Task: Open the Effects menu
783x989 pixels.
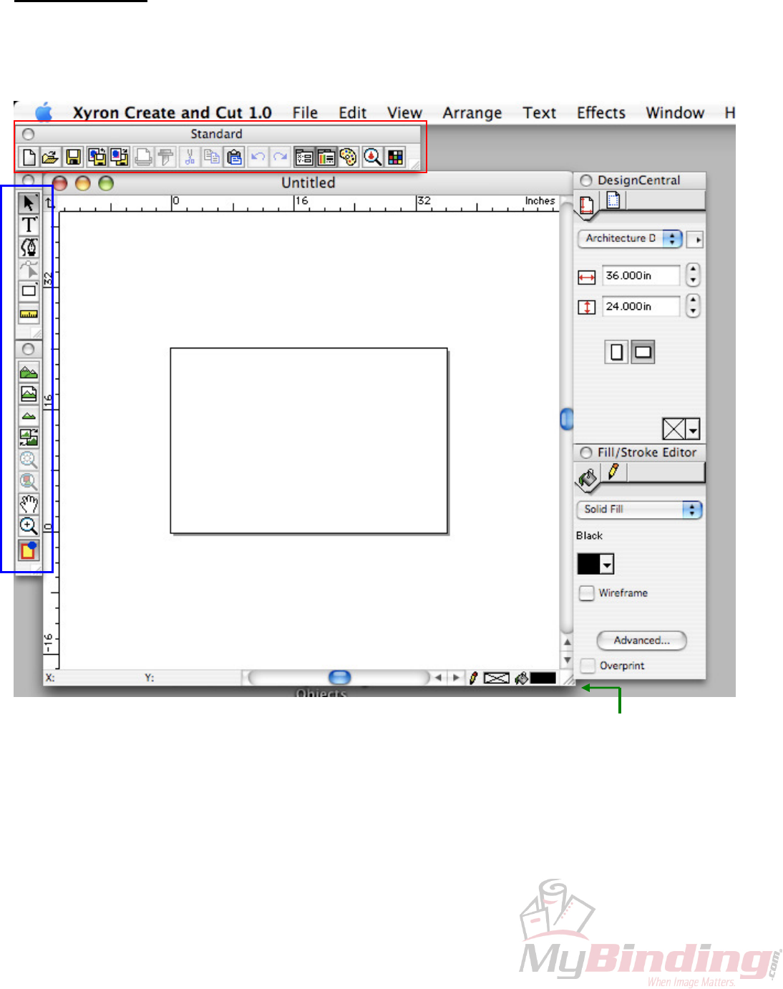Action: (x=601, y=113)
